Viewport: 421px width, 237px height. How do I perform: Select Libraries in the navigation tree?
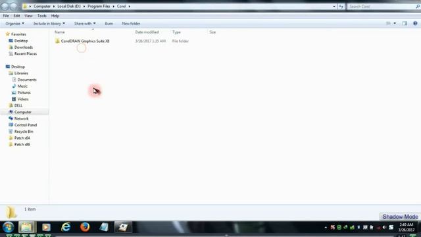[x=21, y=73]
